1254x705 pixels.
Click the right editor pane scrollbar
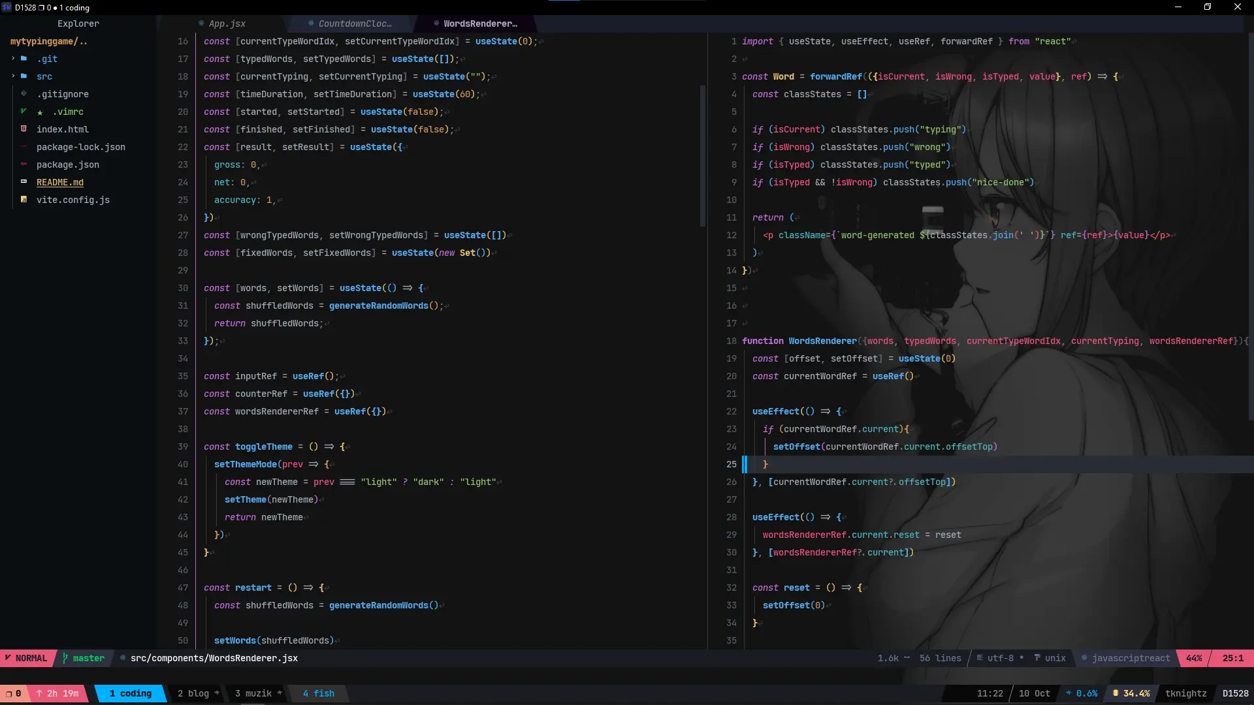tap(1251, 225)
